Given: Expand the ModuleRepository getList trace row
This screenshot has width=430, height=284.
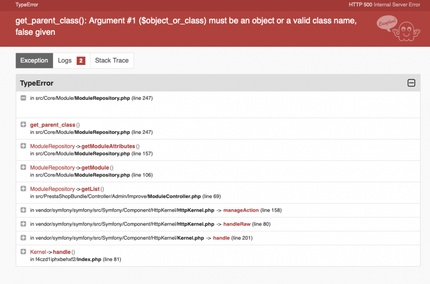Looking at the screenshot, I should 23,189.
